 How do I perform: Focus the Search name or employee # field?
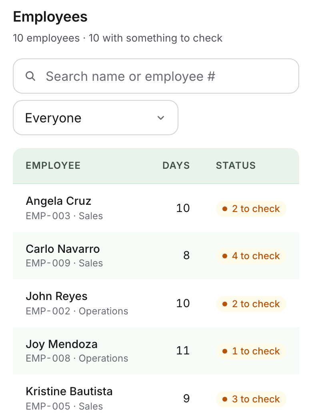pos(156,76)
